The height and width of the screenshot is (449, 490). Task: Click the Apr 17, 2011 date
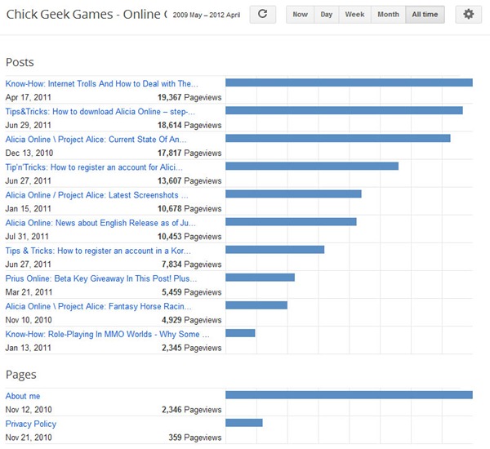(x=28, y=97)
